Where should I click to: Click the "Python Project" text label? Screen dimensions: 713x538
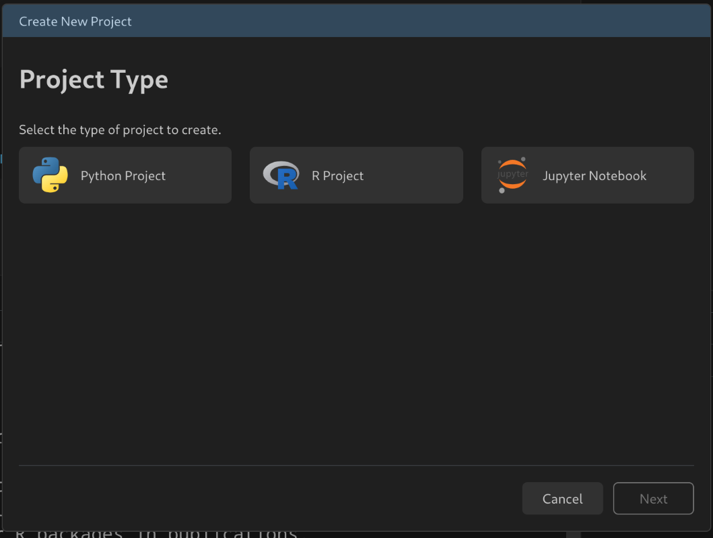(123, 176)
